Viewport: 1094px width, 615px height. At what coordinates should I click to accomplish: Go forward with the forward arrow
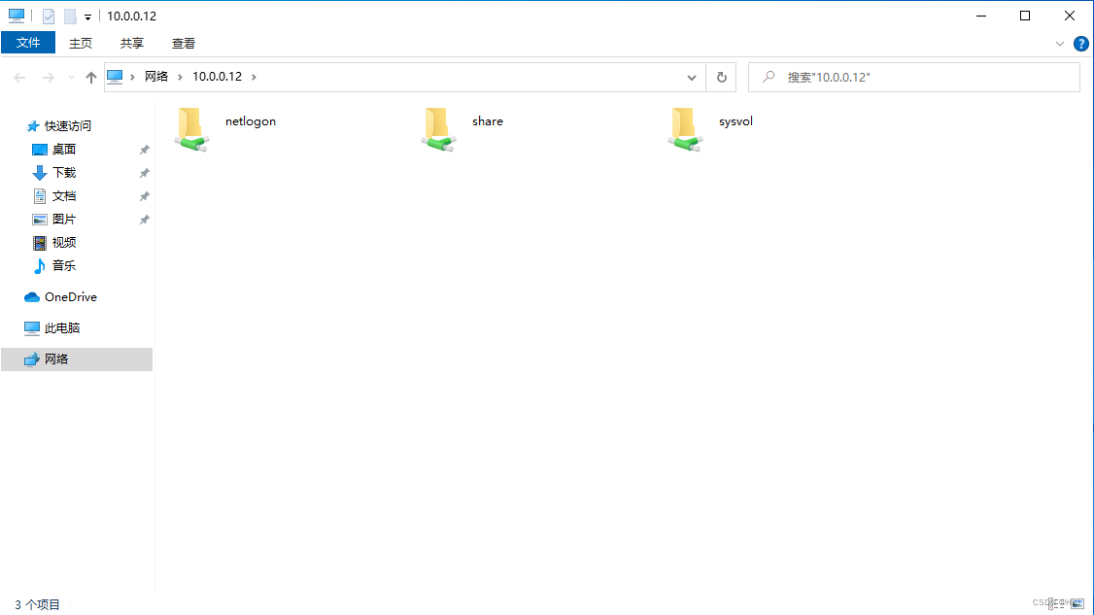(x=49, y=78)
